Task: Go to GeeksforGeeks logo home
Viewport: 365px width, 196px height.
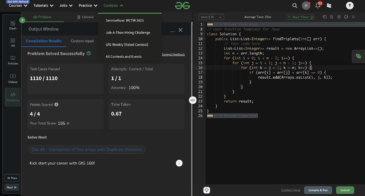Action: [x=182, y=5]
